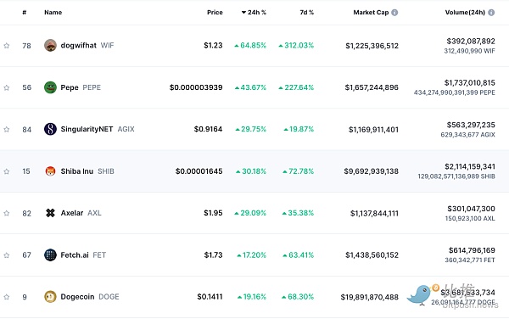Click the dogwifhat coin logo

50,46
